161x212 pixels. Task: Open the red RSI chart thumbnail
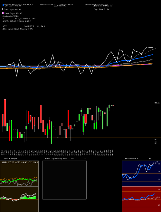(x=141, y=199)
